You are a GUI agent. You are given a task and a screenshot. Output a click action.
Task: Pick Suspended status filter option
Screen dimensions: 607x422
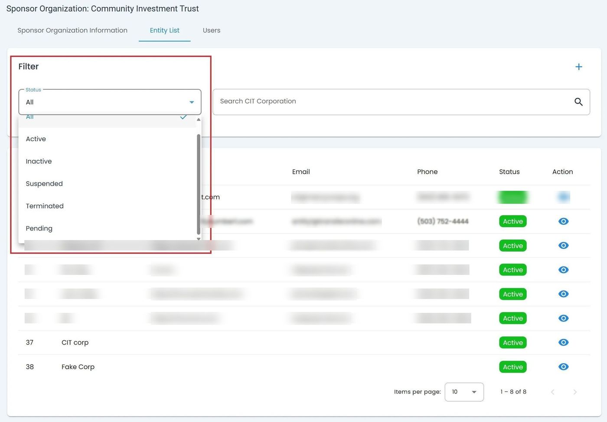click(x=44, y=184)
